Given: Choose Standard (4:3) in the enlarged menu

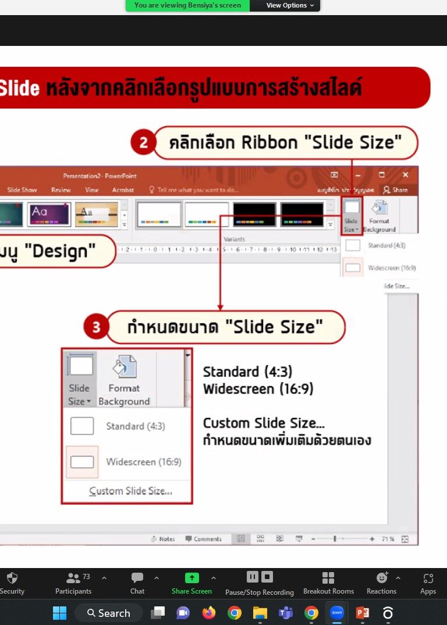Looking at the screenshot, I should [127, 426].
